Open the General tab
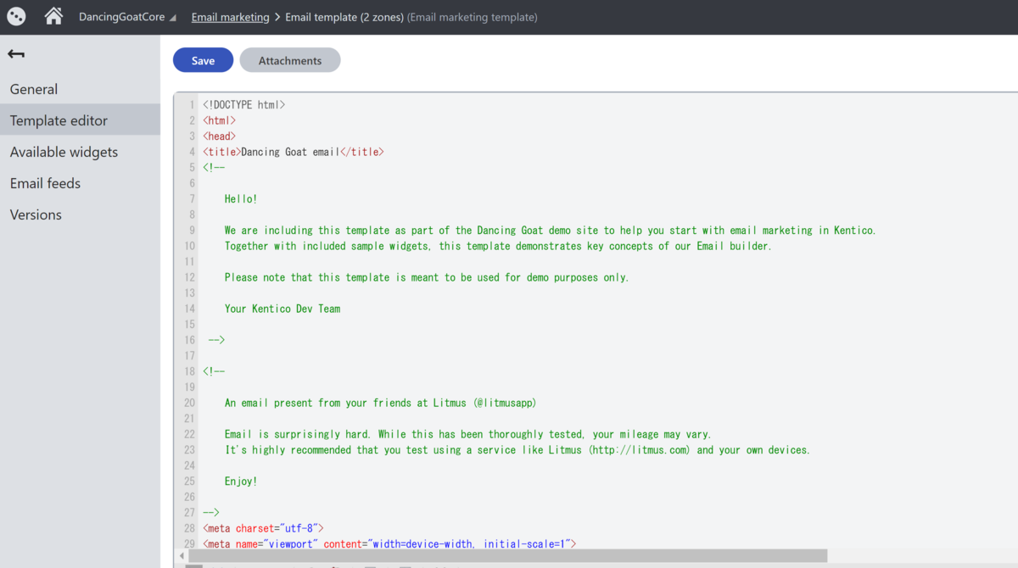This screenshot has height=568, width=1018. (80, 89)
